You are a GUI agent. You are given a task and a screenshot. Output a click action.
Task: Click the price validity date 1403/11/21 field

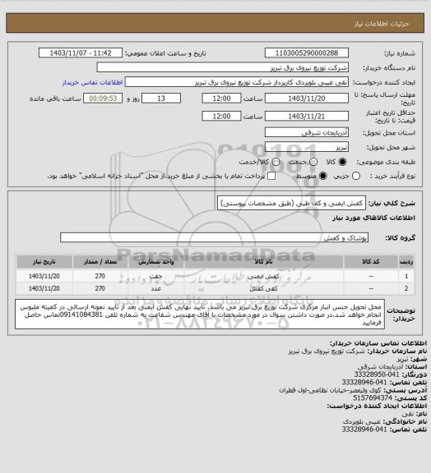point(307,116)
